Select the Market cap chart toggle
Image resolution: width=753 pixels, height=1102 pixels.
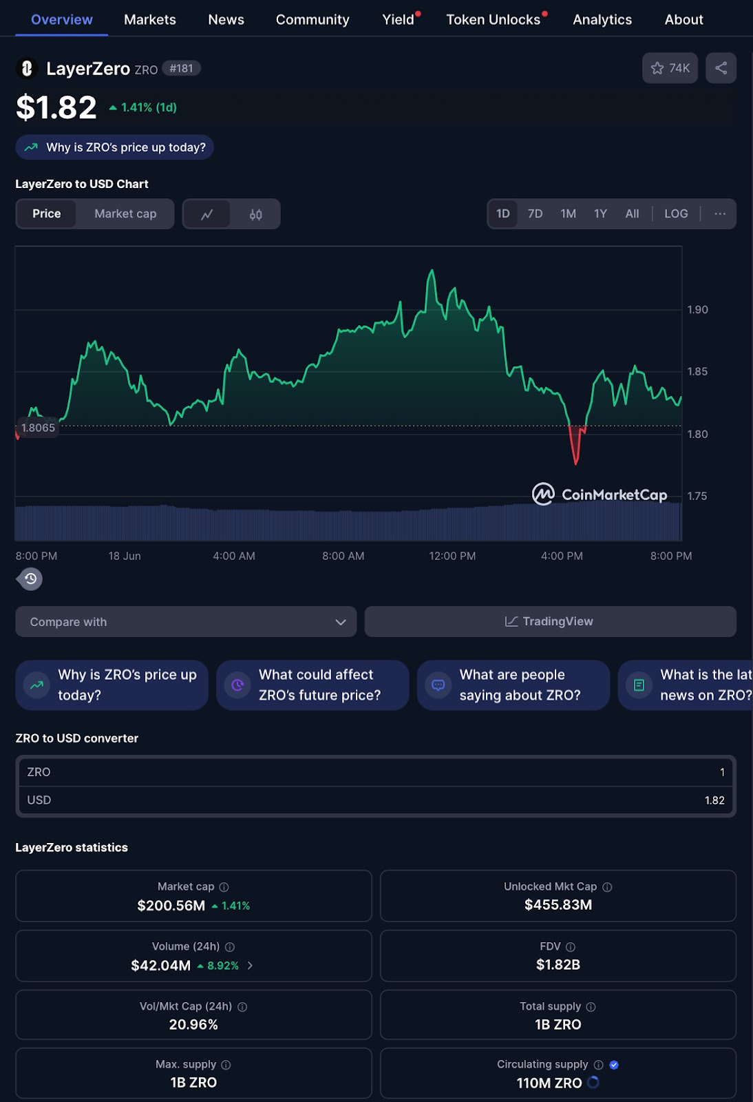click(125, 214)
